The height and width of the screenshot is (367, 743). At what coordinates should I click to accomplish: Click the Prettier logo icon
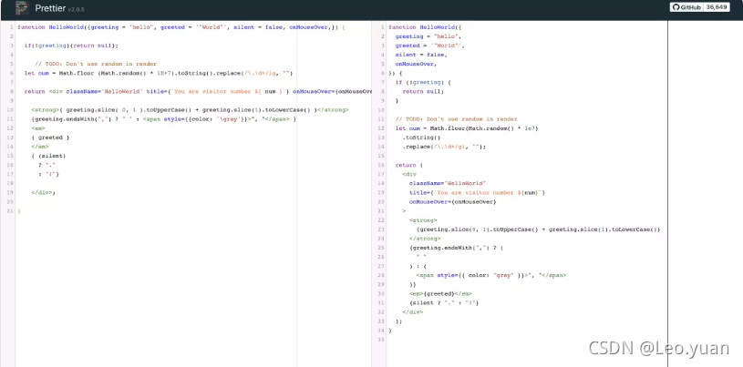[x=22, y=8]
